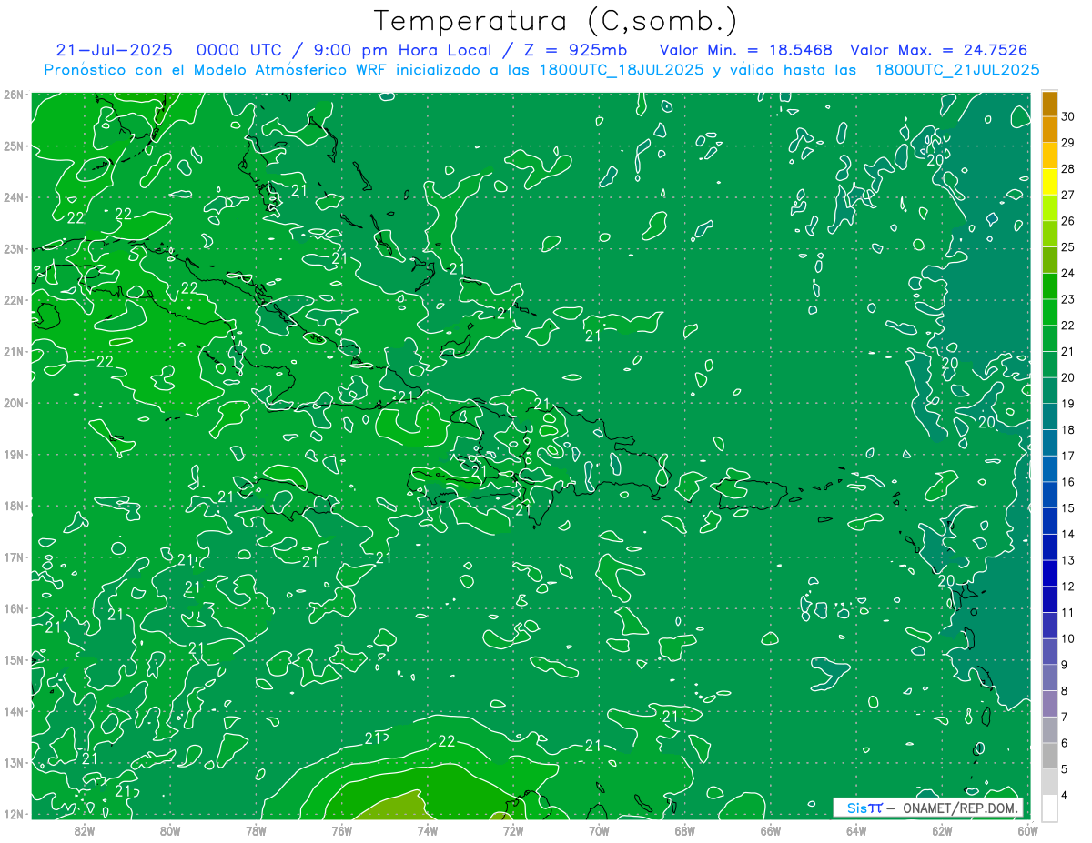Click the '19' value on the color bar

click(x=1067, y=403)
